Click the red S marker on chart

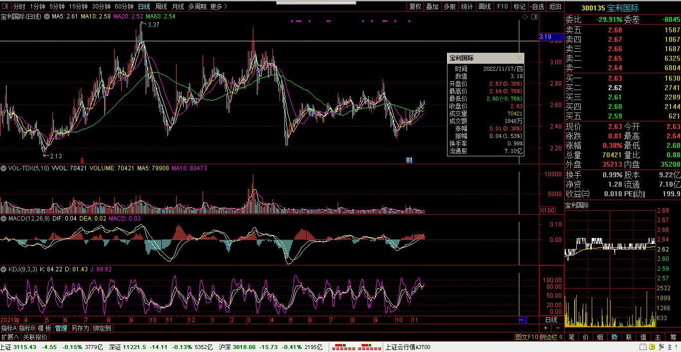82,160
